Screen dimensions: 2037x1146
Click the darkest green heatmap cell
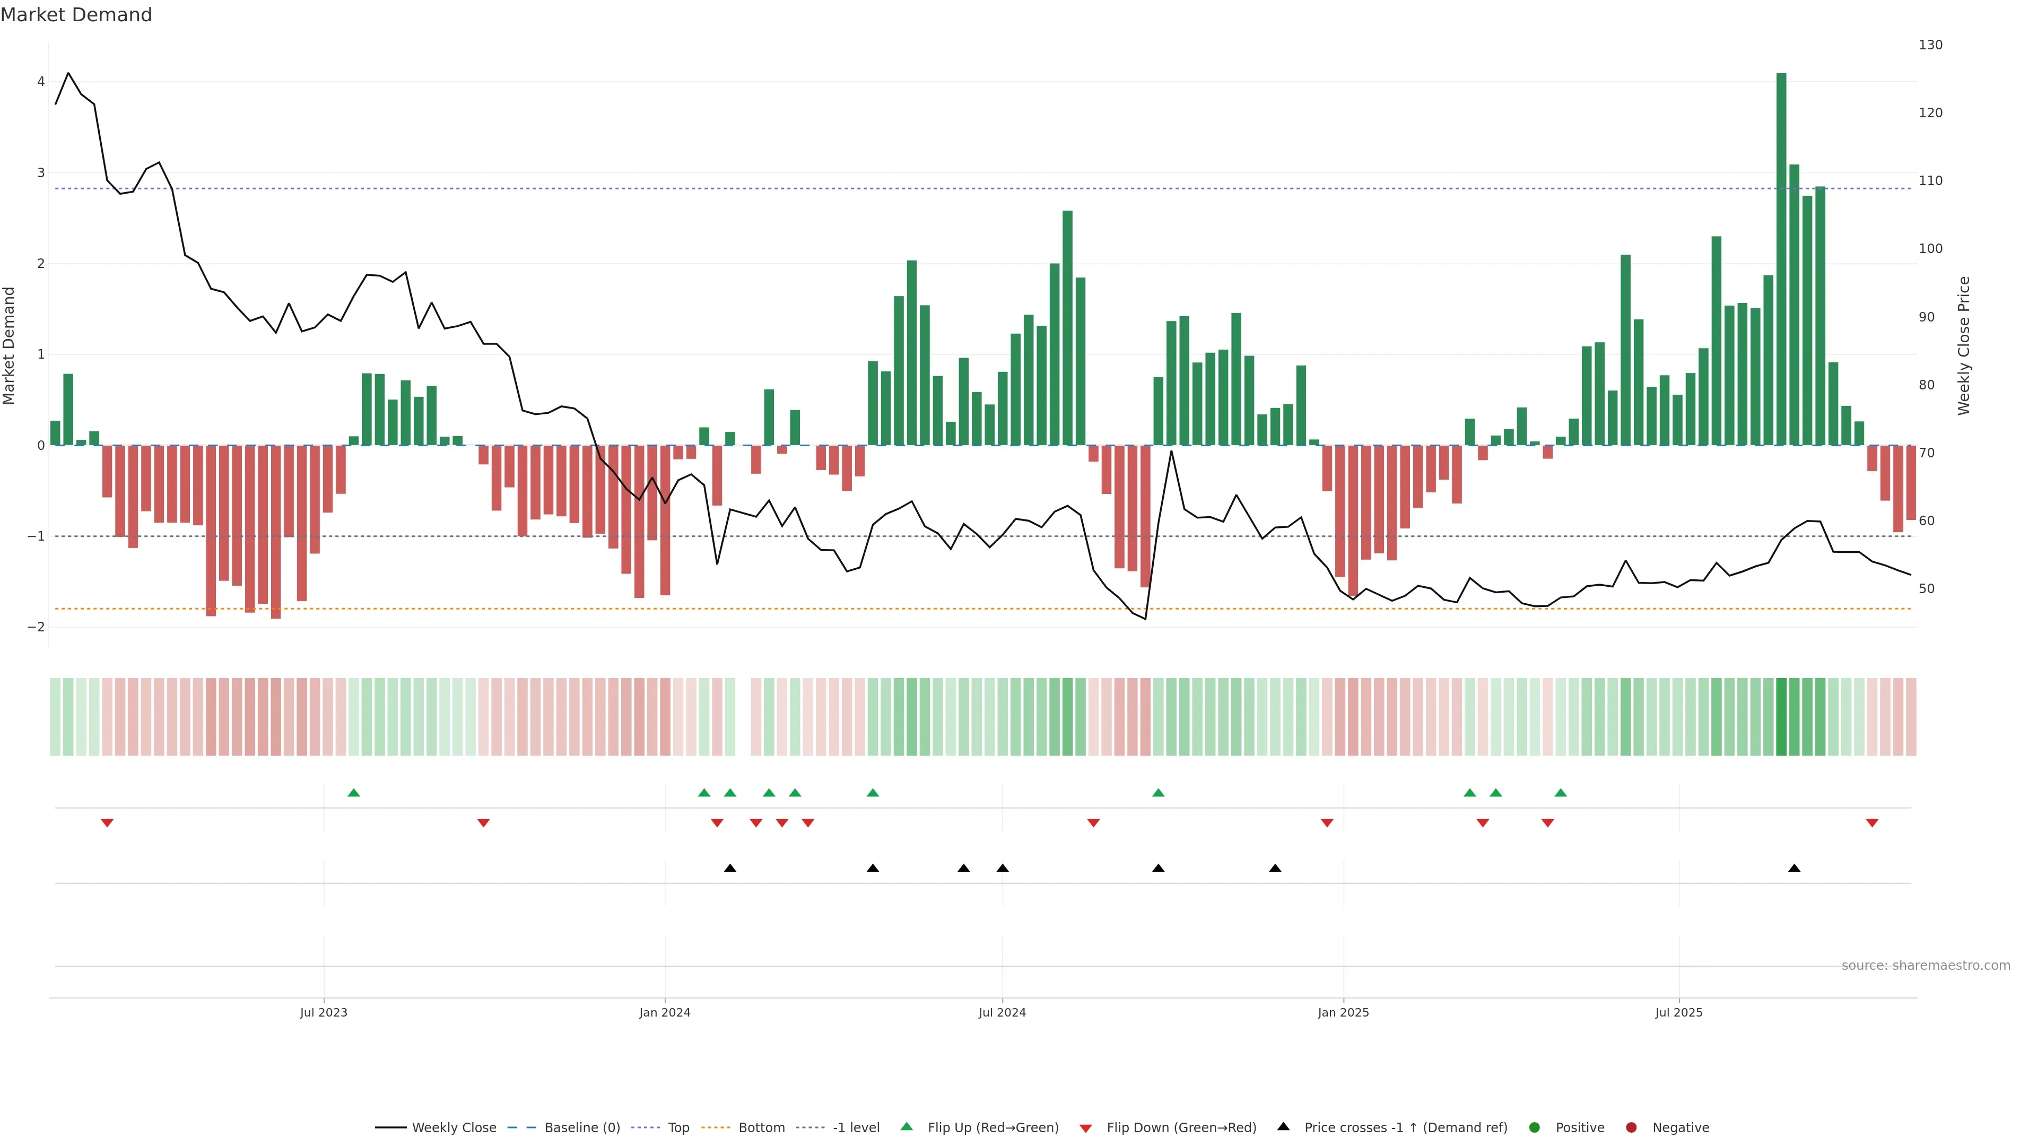pos(1781,717)
